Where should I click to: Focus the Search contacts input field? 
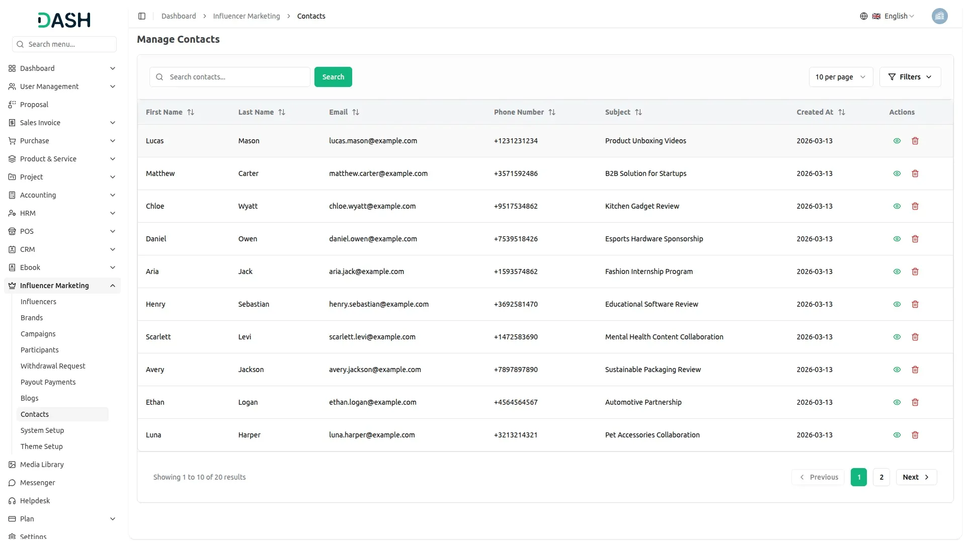[x=236, y=77]
